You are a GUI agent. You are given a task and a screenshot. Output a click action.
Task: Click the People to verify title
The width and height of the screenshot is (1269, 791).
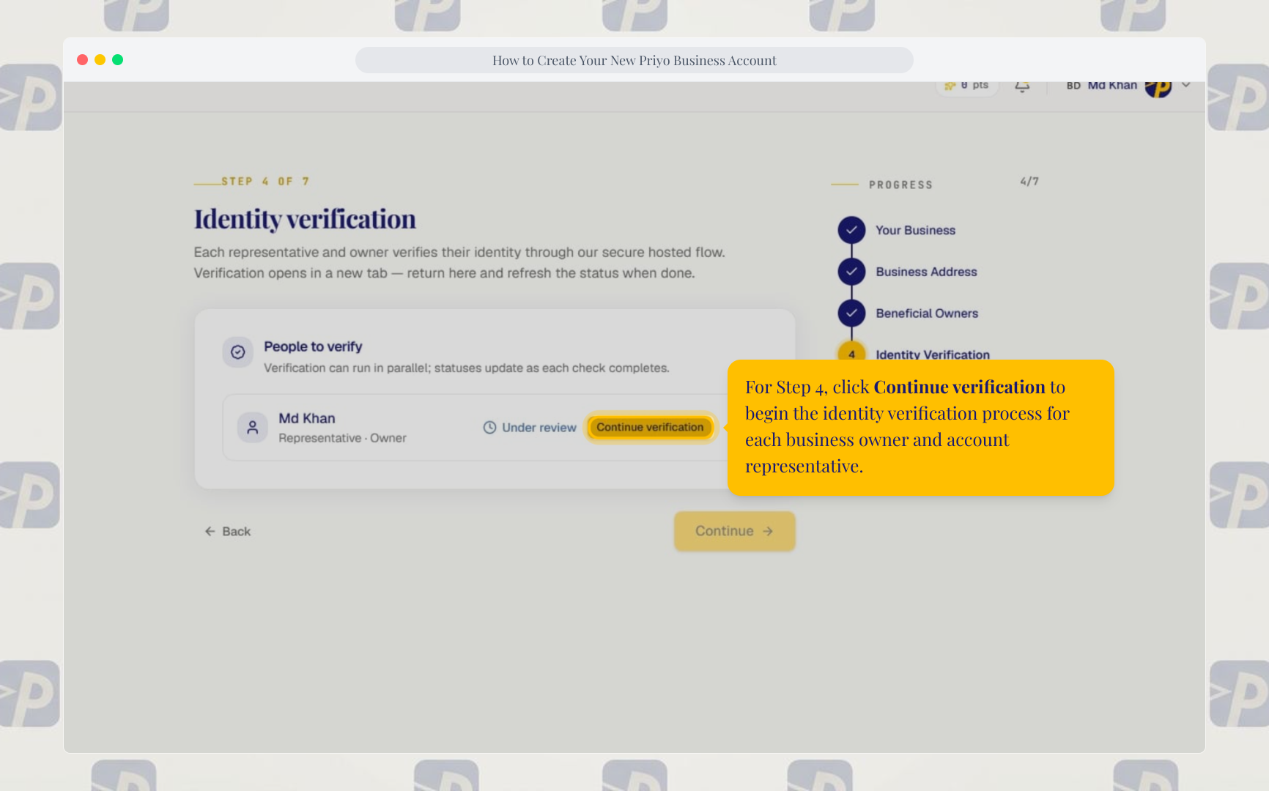coord(313,346)
